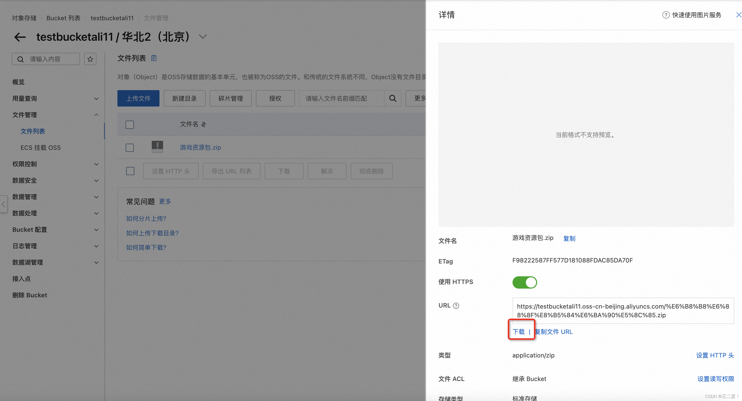Go to Bucket 列表 breadcrumb
This screenshot has width=742, height=401.
click(x=63, y=18)
